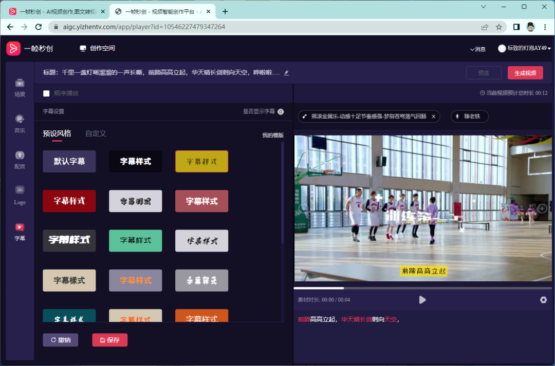Screen dimensions: 555x366
Task: Click the pencil icon to edit title
Action: [286, 73]
